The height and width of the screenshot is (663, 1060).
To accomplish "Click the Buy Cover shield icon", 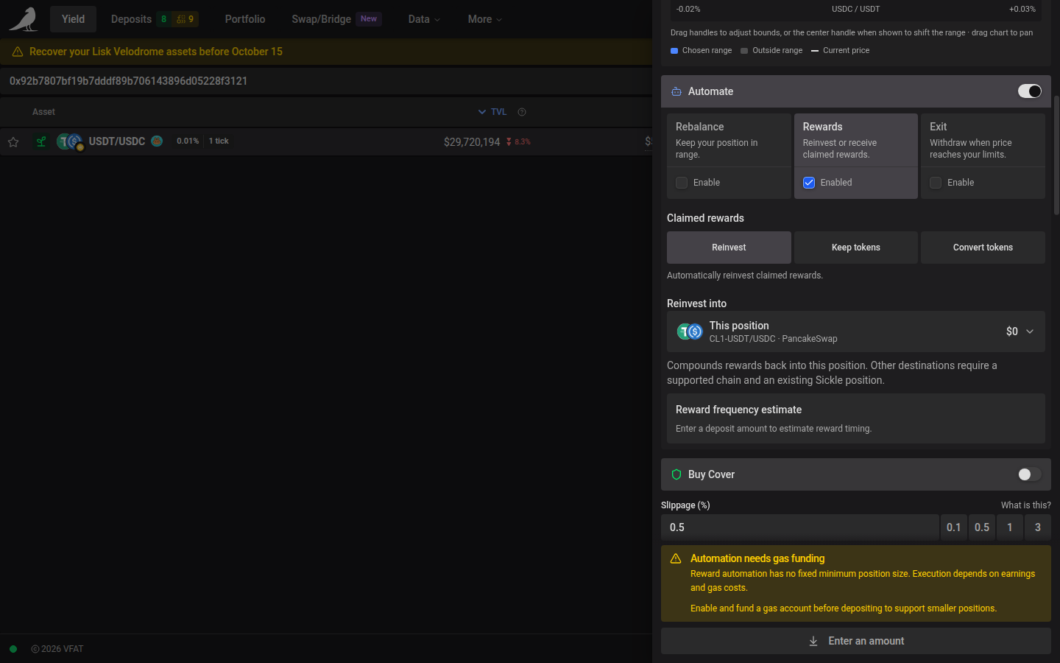I will point(676,474).
